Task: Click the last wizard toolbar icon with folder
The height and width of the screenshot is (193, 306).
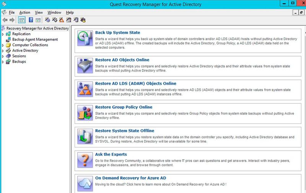Action: point(83,20)
